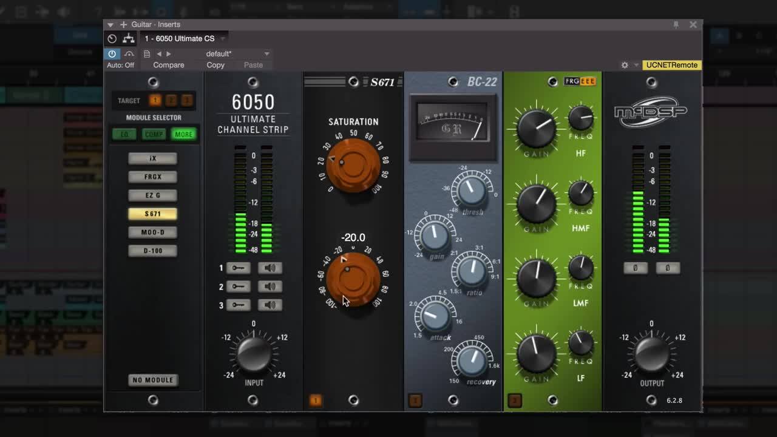Click the INPUT gain knob
Image resolution: width=777 pixels, height=437 pixels.
[254, 354]
